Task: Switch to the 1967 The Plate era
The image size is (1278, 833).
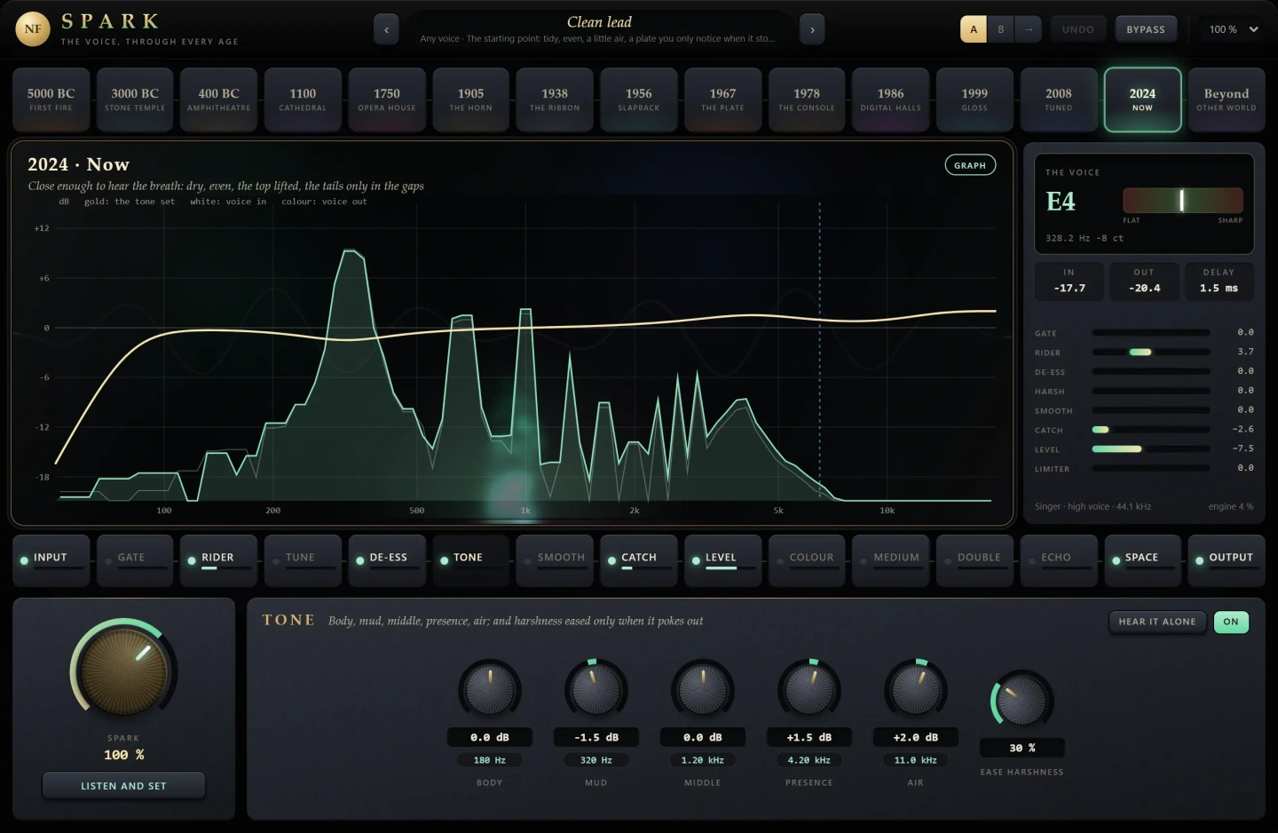Action: (x=722, y=99)
